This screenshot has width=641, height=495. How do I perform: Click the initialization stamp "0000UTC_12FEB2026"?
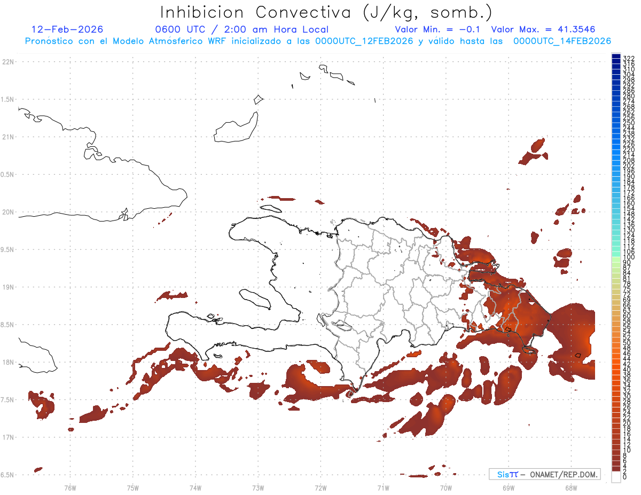click(364, 41)
